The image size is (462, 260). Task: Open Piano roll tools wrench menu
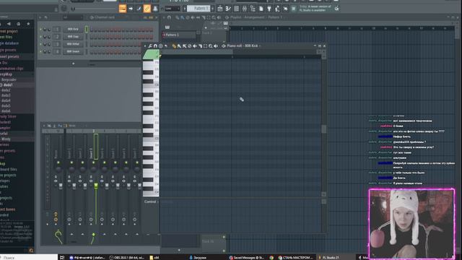[150, 46]
